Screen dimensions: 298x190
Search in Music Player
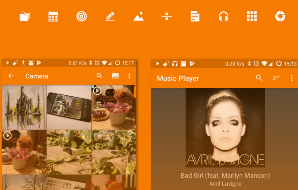point(259,78)
